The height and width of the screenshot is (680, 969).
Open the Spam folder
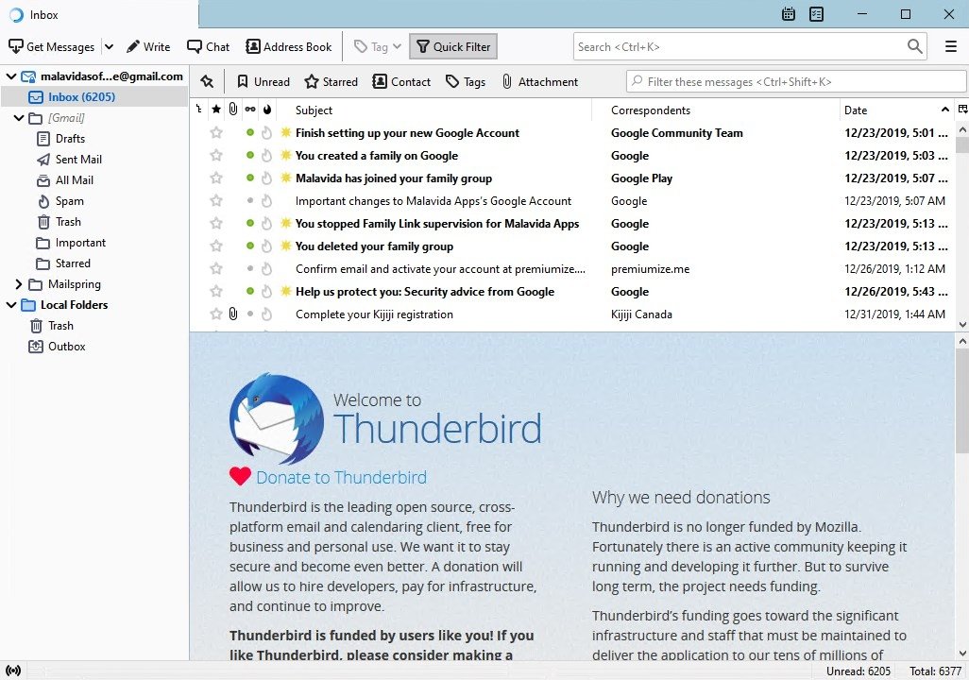(x=69, y=201)
